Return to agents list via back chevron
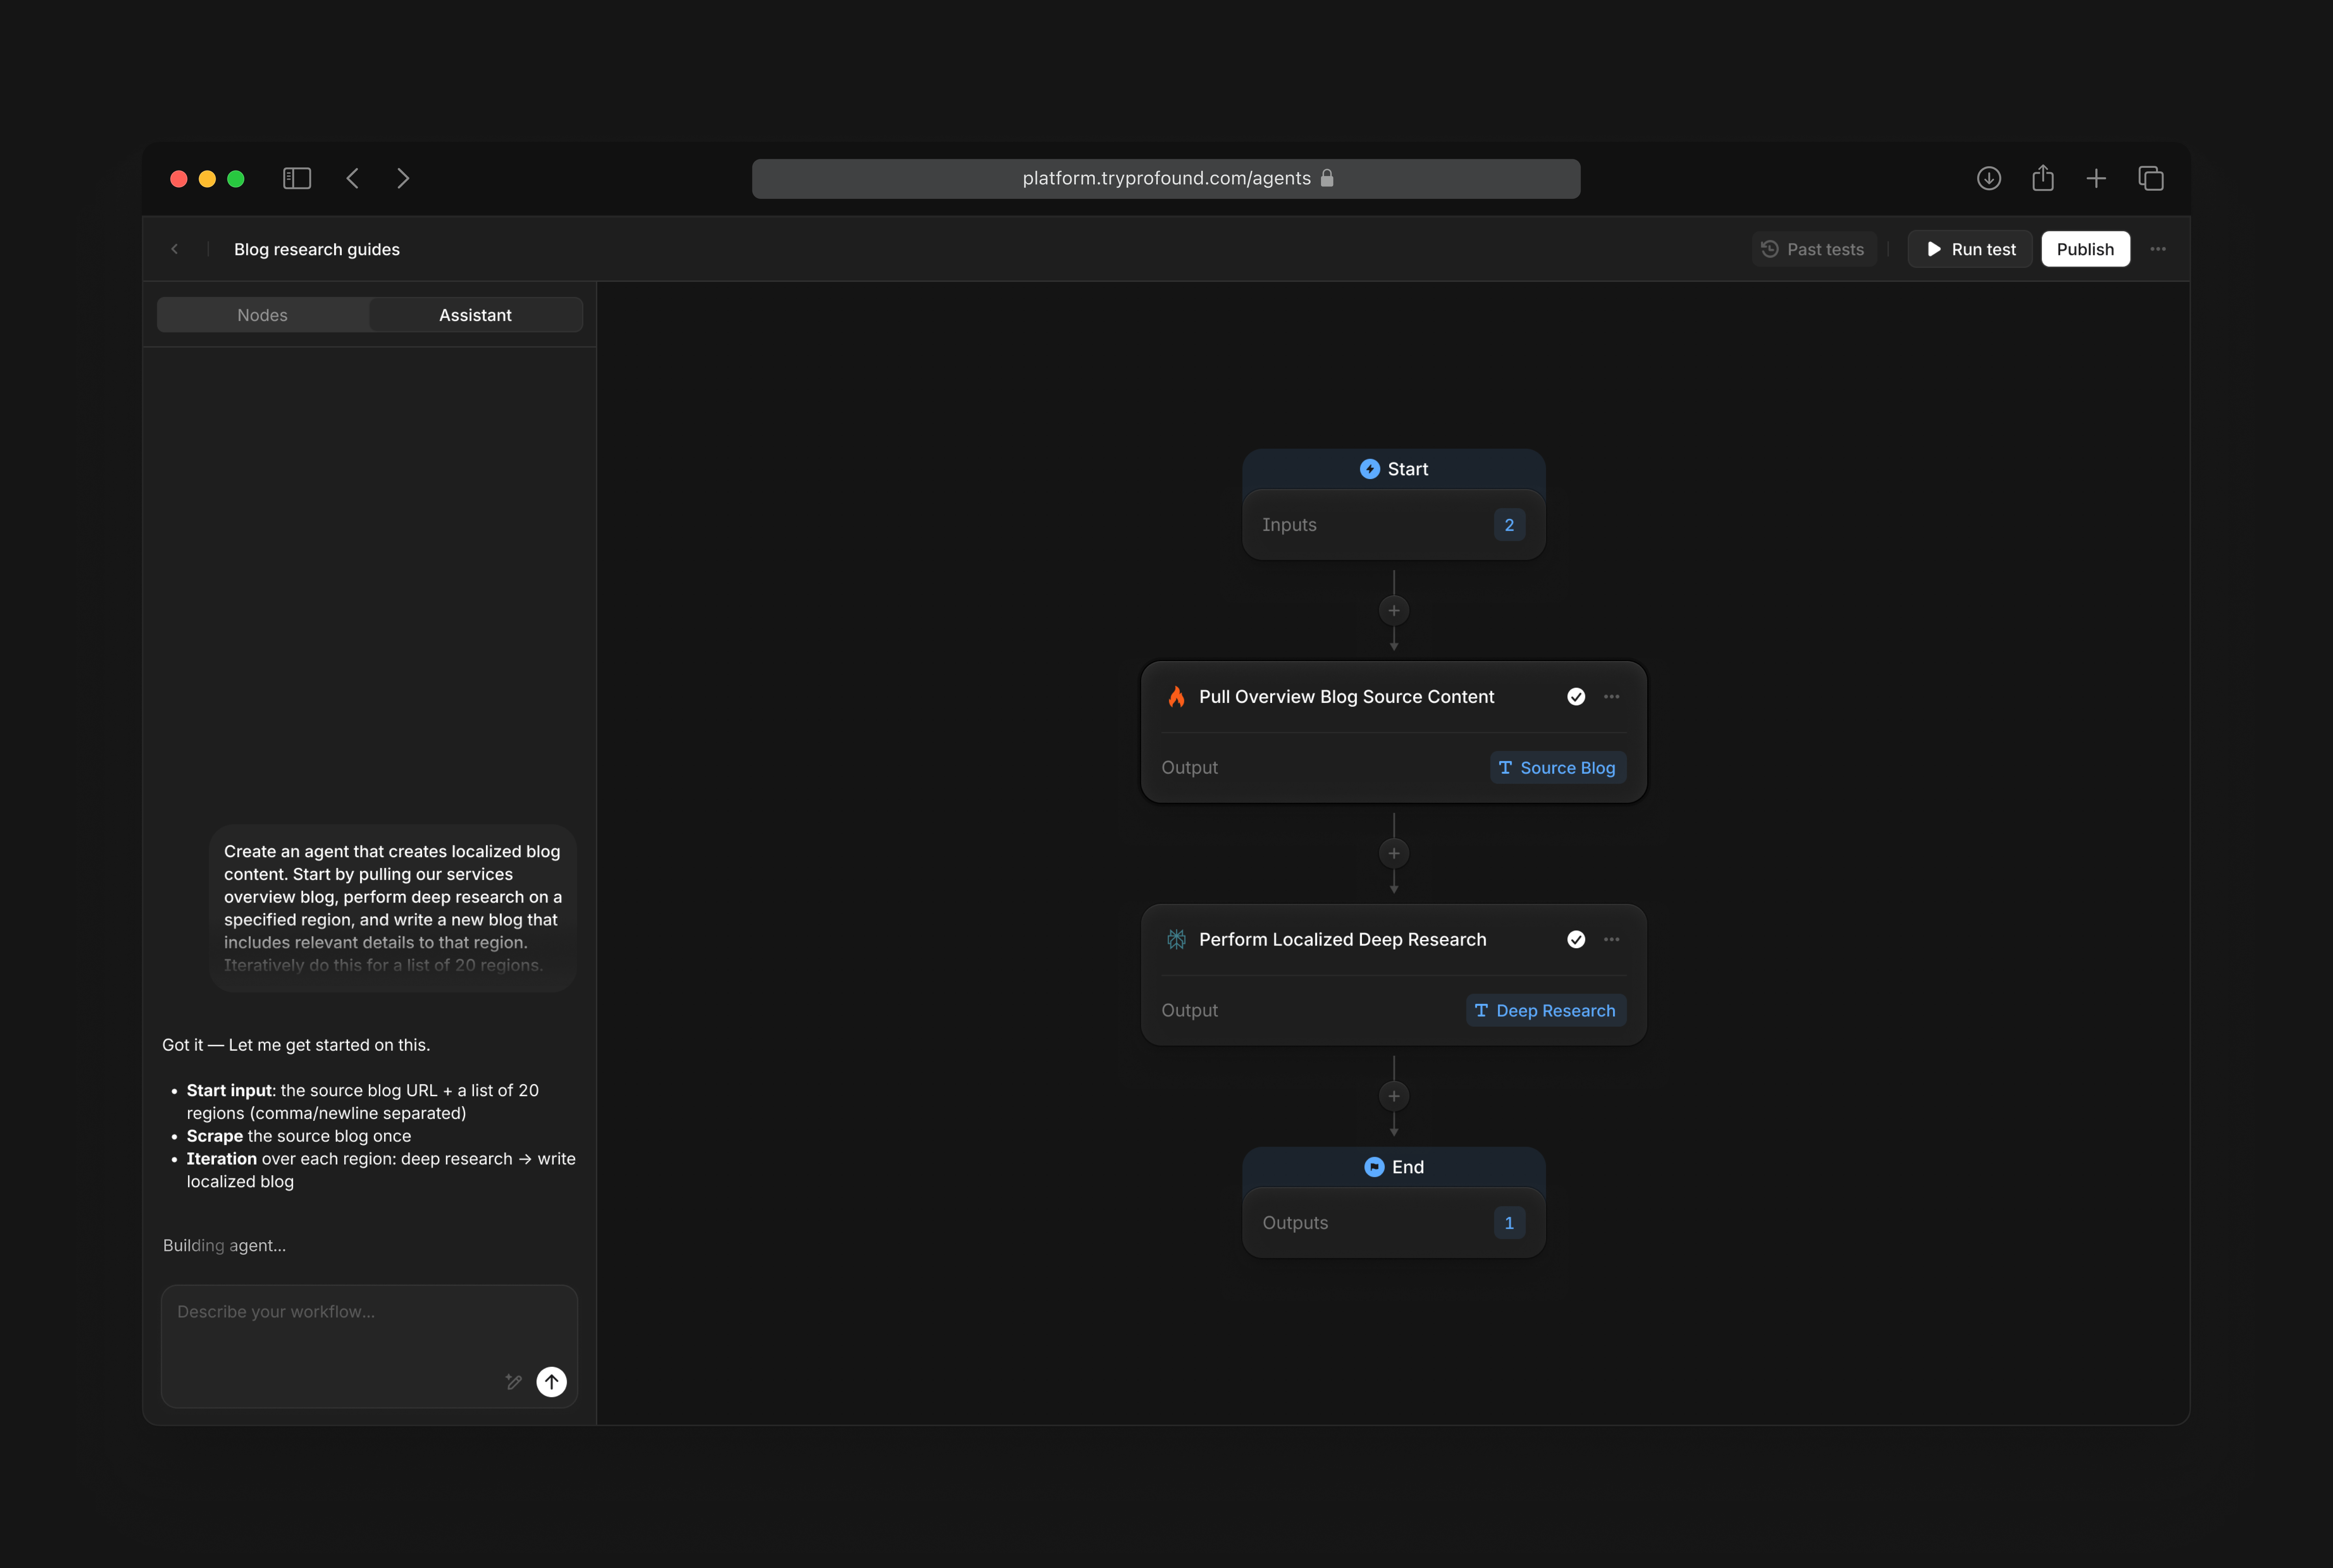The width and height of the screenshot is (2333, 1568). click(175, 249)
